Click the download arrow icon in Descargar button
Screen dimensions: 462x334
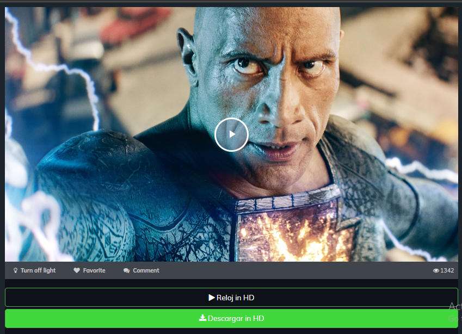pos(202,318)
